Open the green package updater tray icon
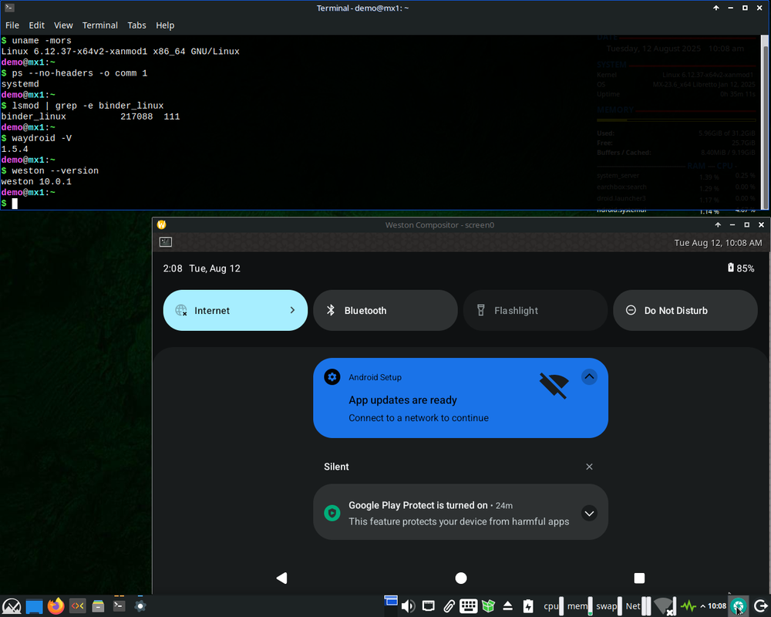 click(x=488, y=606)
